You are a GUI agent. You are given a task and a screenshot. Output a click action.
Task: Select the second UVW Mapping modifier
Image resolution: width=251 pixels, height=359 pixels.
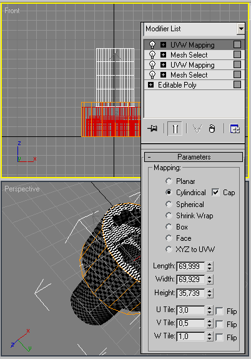tap(192, 65)
